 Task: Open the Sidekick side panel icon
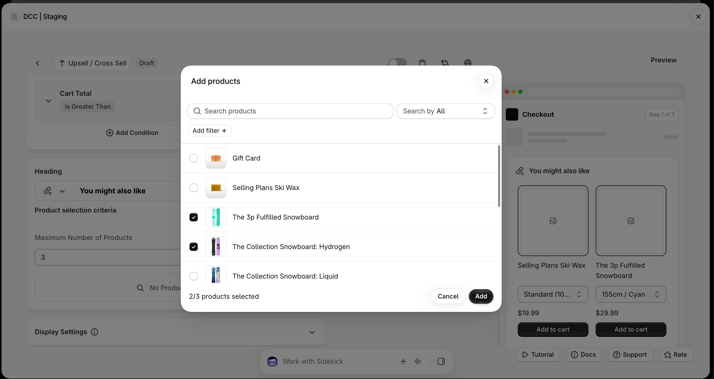point(441,361)
